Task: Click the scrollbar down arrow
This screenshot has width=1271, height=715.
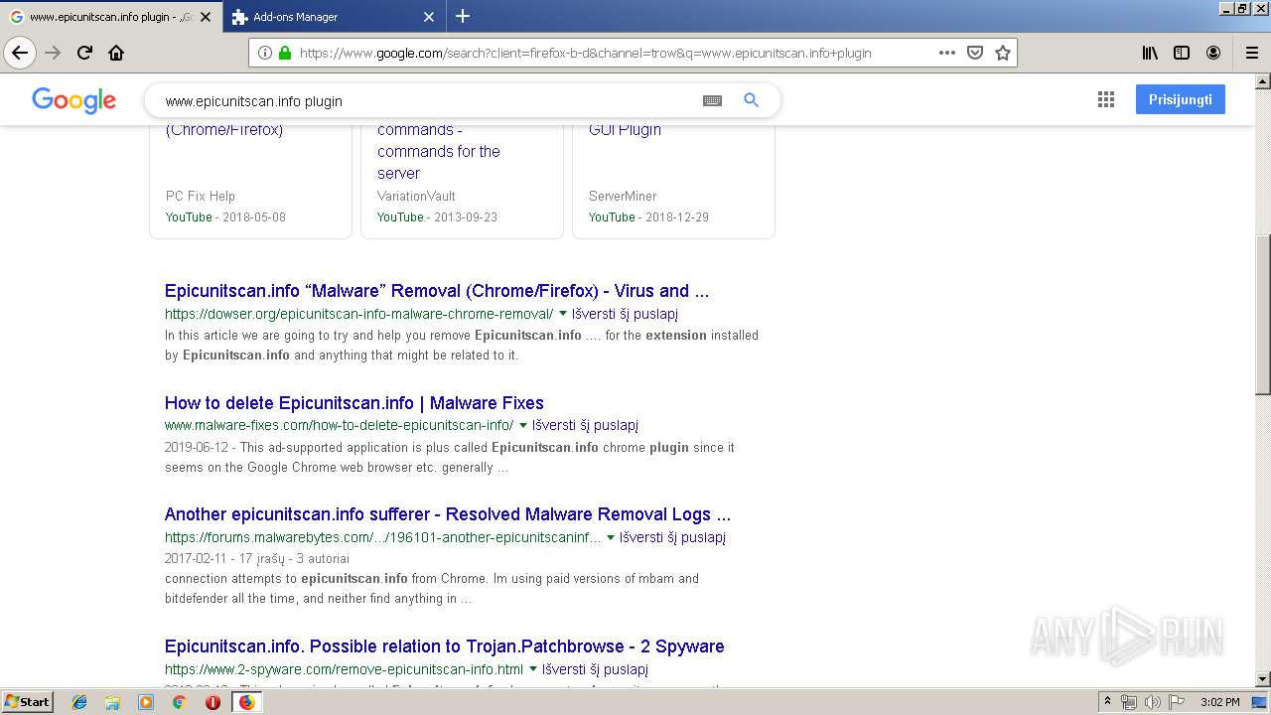Action: [x=1263, y=679]
